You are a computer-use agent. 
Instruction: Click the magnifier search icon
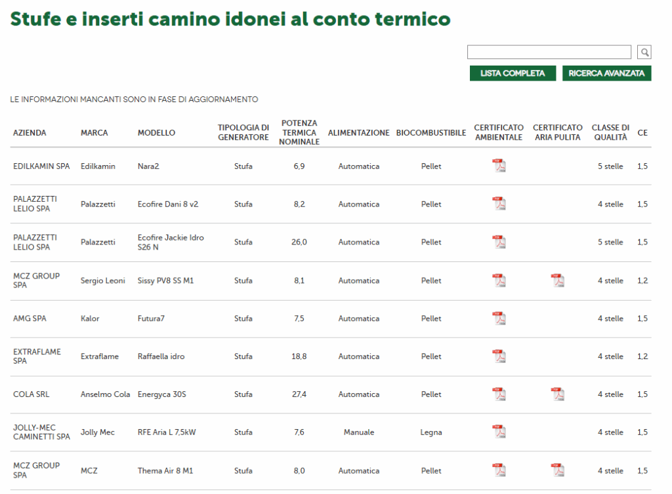coord(644,52)
